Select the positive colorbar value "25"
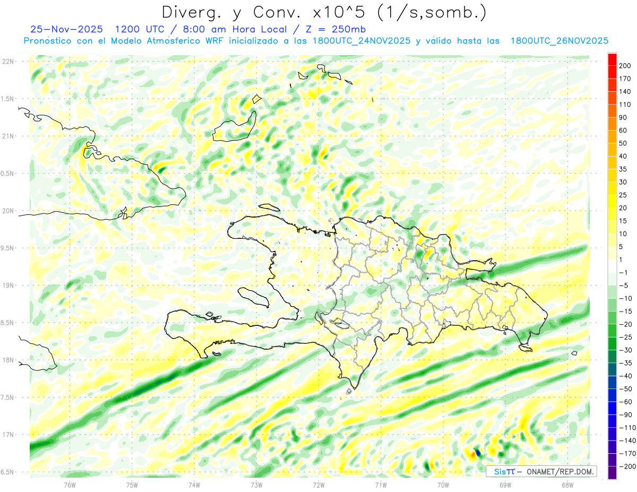Viewport: 637px width, 492px height. (x=624, y=195)
